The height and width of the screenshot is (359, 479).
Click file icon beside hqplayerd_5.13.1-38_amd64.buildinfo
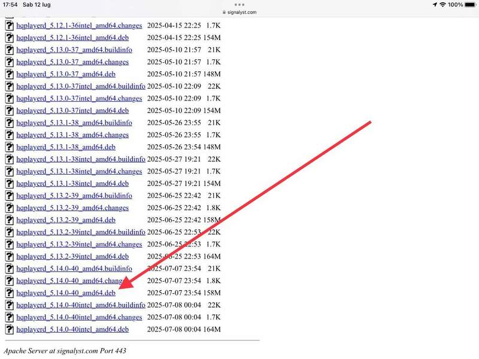pos(9,123)
